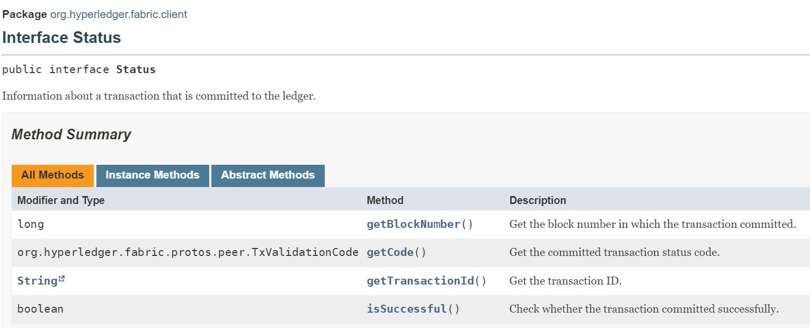Click the Modifier and Type column header

tap(61, 200)
